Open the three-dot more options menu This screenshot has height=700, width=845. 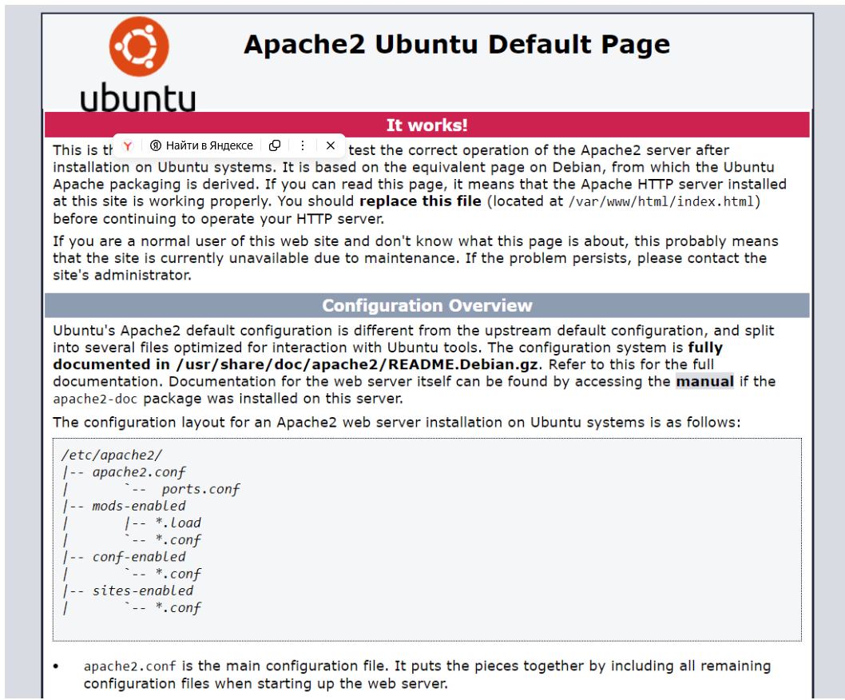click(303, 145)
